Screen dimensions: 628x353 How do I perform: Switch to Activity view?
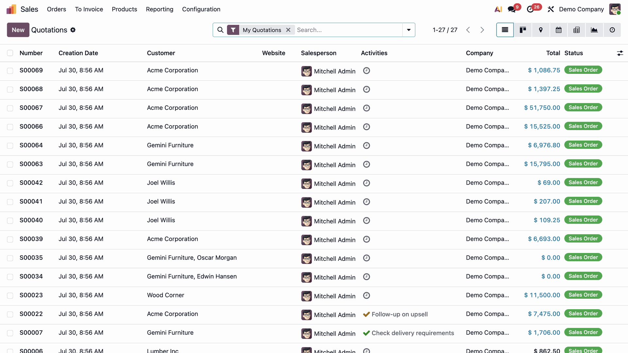click(x=612, y=30)
